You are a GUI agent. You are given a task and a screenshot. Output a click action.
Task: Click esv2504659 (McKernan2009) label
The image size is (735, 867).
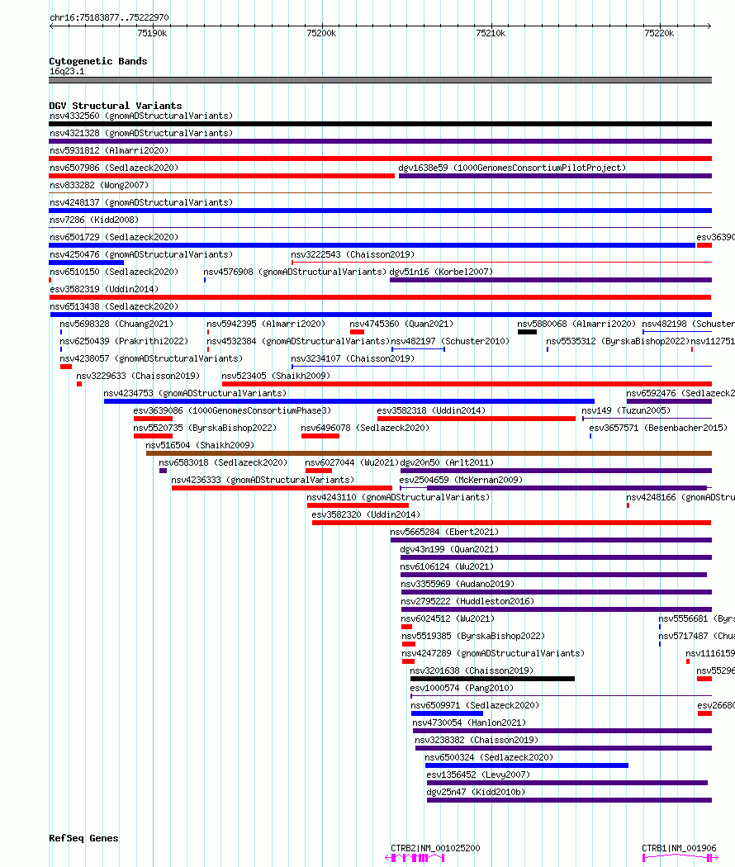(x=462, y=481)
